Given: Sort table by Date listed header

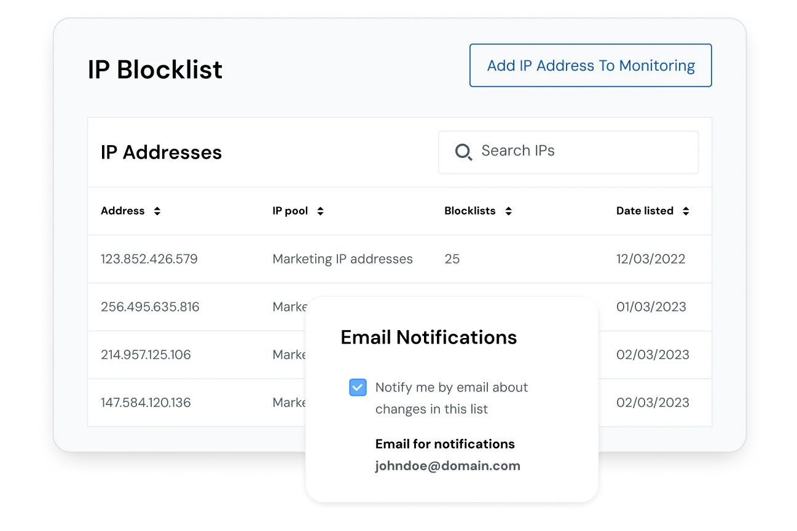Looking at the screenshot, I should pos(645,211).
